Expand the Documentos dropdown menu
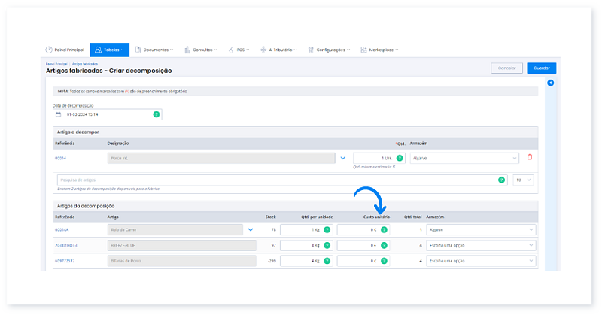The width and height of the screenshot is (602, 315). click(157, 50)
